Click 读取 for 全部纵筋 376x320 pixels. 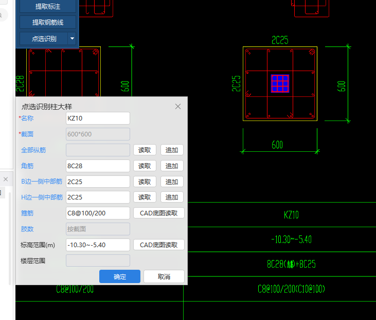click(x=145, y=150)
